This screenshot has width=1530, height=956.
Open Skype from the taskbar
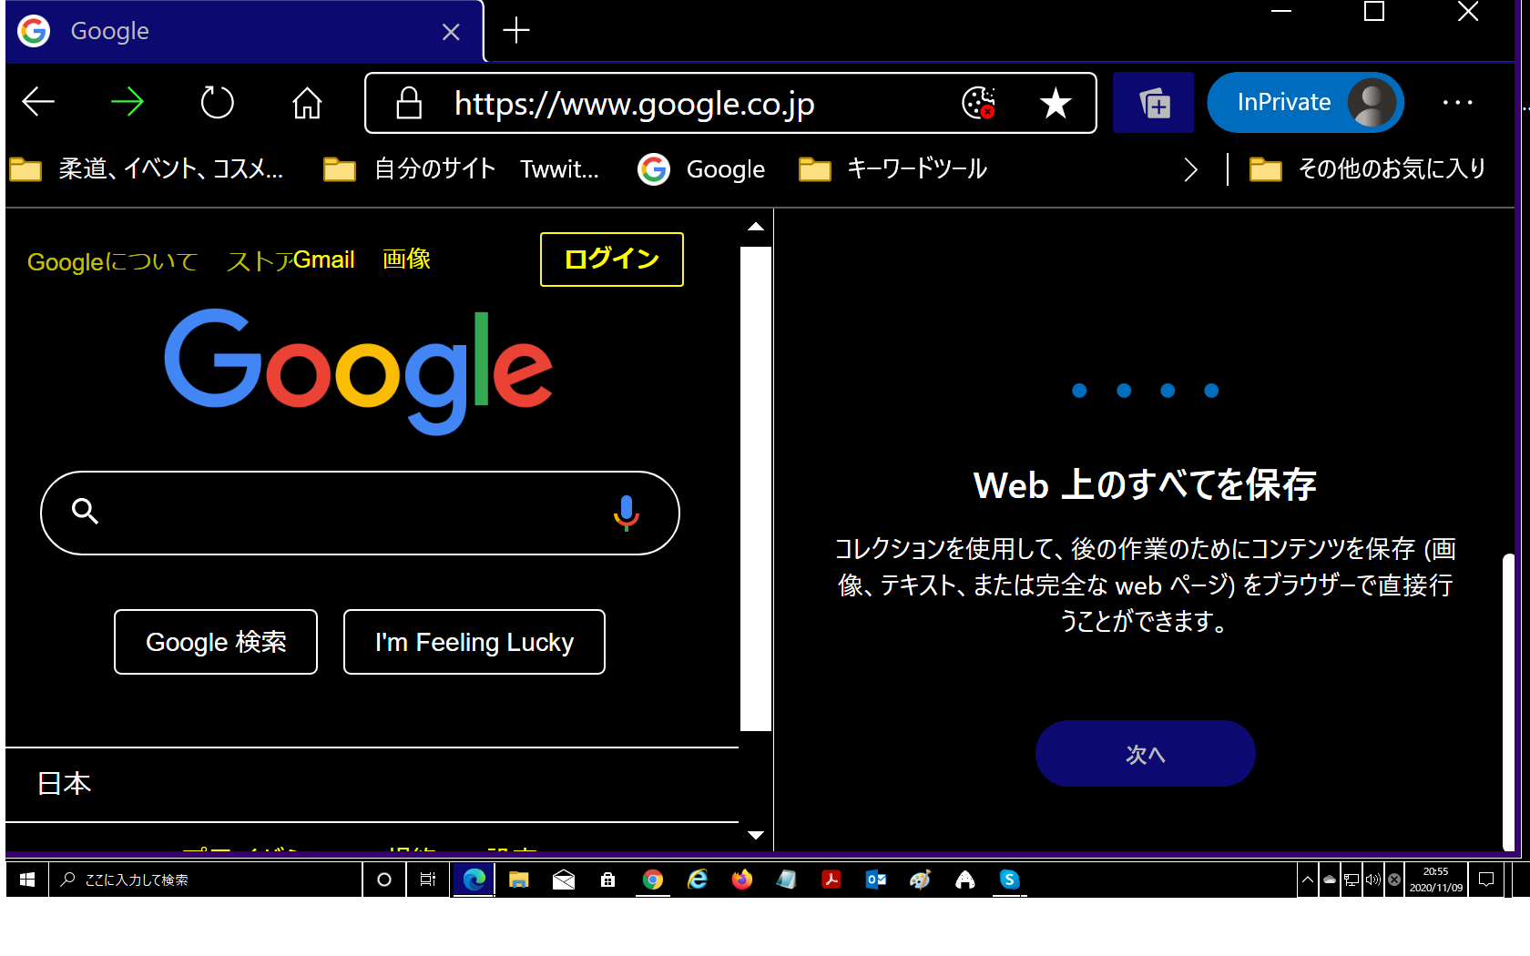click(x=1009, y=880)
